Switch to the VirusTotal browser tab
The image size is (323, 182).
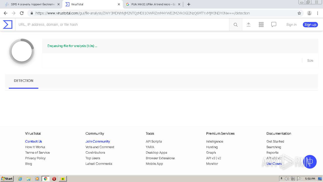92,4
